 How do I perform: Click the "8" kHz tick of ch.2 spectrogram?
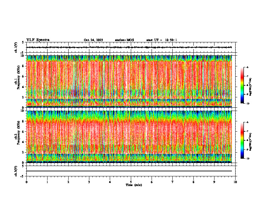pos(23,121)
